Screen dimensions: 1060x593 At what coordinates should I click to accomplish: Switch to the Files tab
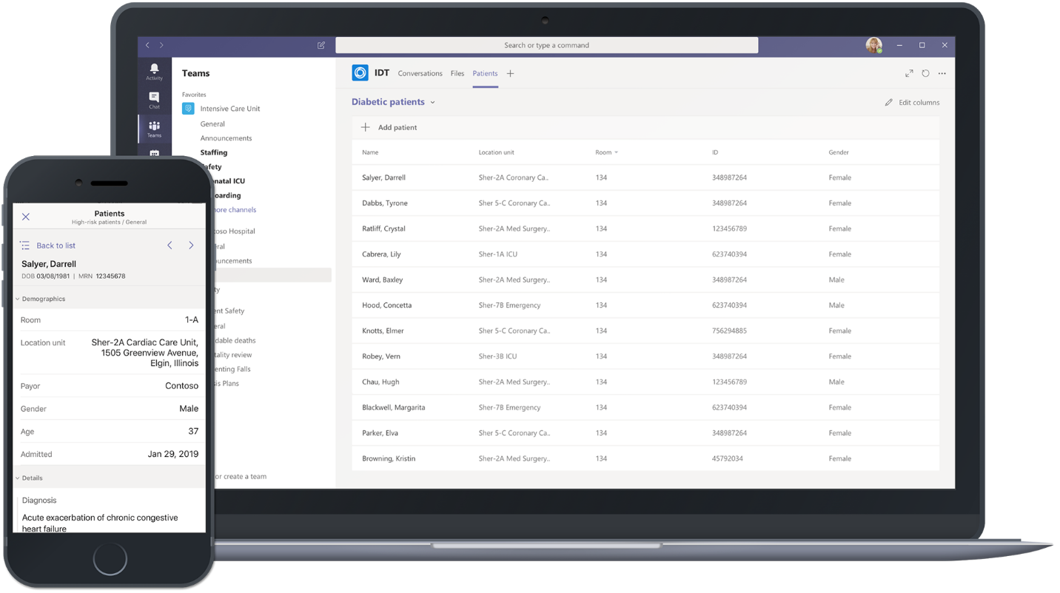click(x=457, y=73)
